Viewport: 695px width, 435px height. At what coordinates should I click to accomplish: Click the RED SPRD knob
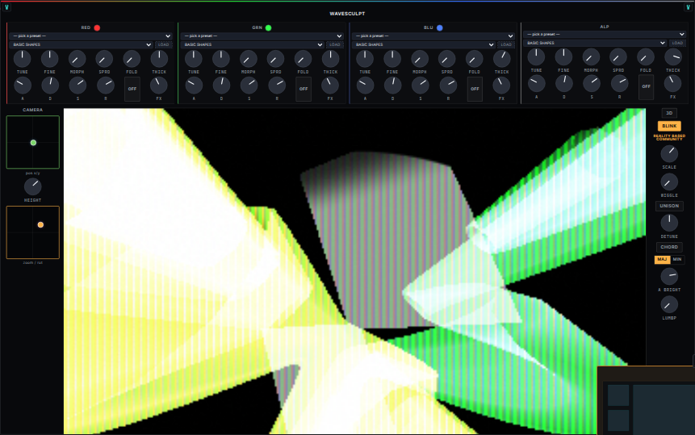click(105, 59)
